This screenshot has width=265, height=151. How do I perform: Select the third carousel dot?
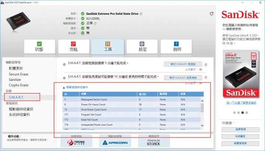pos(243,113)
